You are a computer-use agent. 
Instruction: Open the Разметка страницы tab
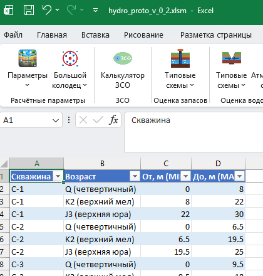pyautogui.click(x=216, y=35)
